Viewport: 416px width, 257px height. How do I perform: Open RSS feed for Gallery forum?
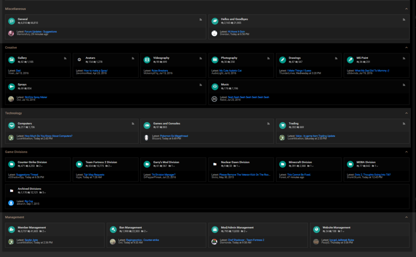(65, 58)
